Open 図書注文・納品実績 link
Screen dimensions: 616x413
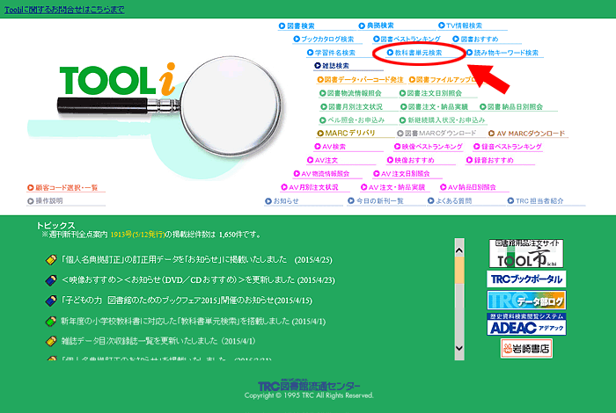click(x=434, y=106)
